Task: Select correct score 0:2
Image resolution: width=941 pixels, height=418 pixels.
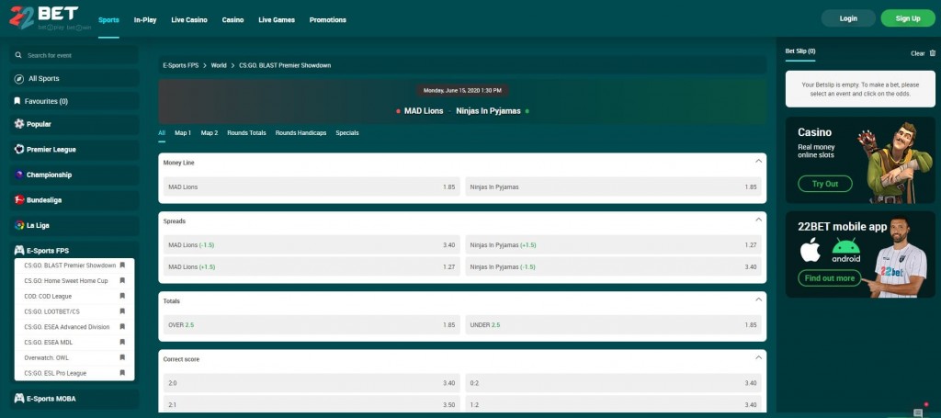Action: 613,383
